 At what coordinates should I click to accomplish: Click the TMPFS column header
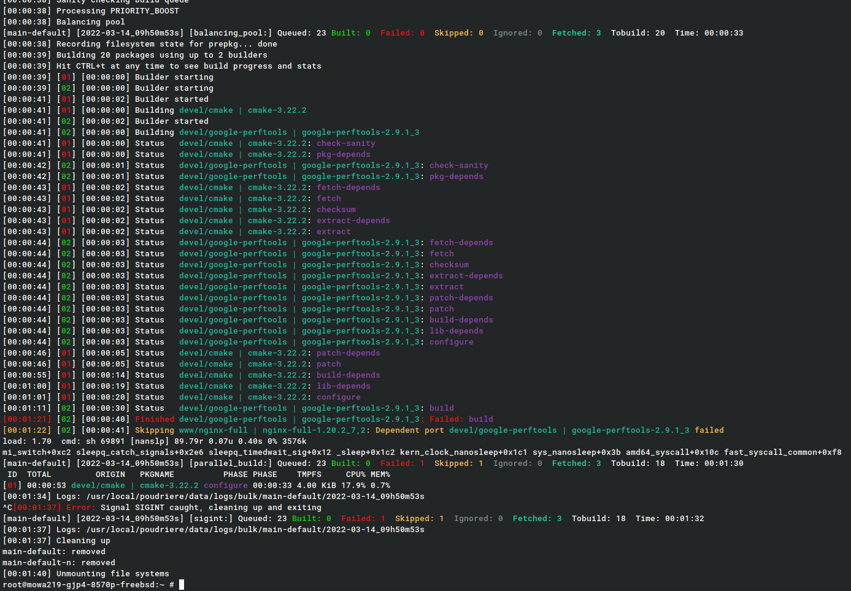pos(309,475)
